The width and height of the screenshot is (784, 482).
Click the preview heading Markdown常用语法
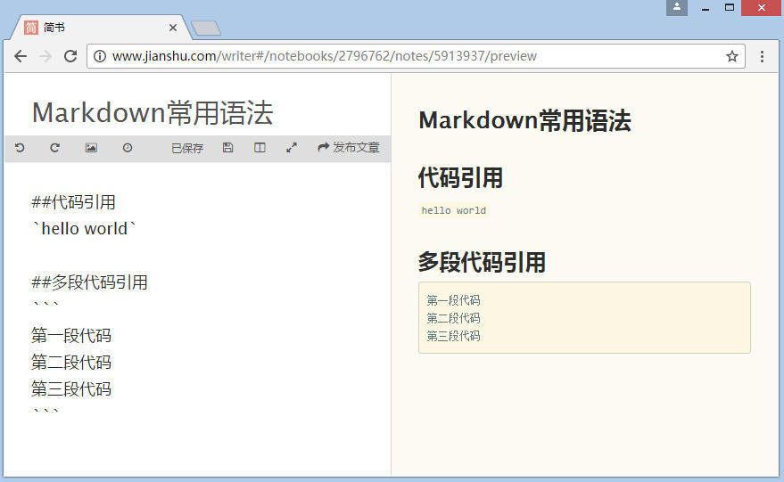point(525,121)
